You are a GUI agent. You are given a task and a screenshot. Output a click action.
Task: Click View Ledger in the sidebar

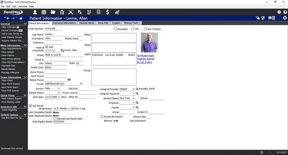pos(8,52)
